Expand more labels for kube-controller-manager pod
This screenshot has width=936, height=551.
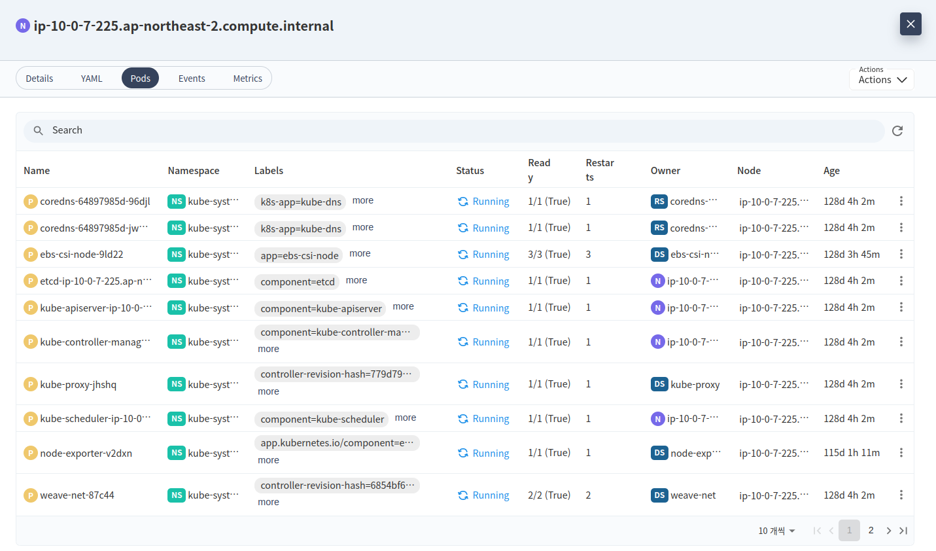[x=268, y=349]
